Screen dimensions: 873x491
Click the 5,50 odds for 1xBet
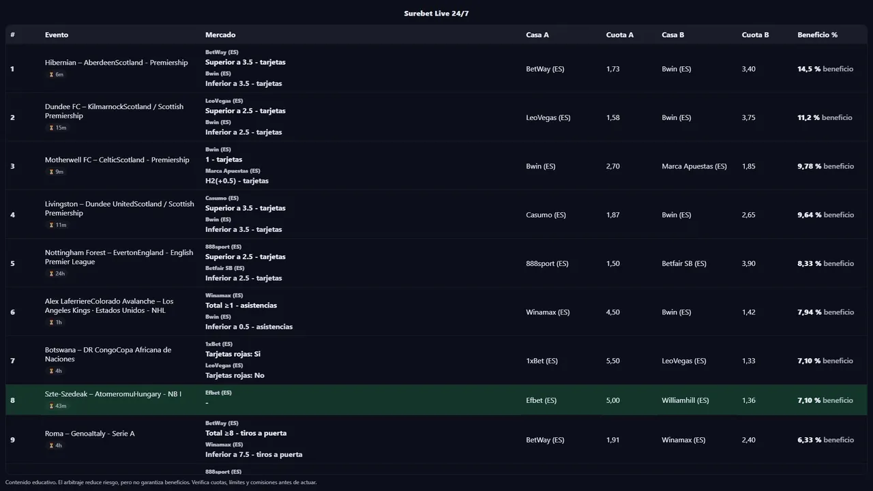(612, 361)
